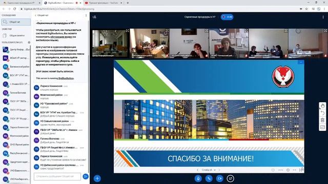Go back in browser

click(4, 9)
